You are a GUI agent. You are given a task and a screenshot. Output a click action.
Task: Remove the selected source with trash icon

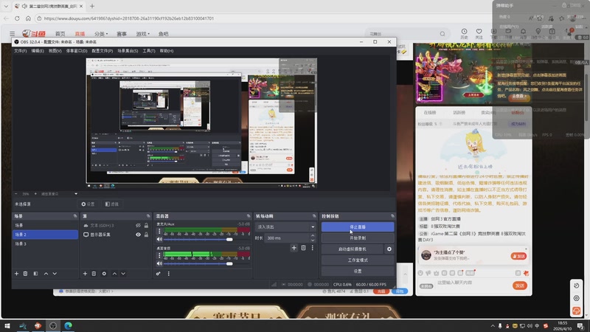[94, 274]
